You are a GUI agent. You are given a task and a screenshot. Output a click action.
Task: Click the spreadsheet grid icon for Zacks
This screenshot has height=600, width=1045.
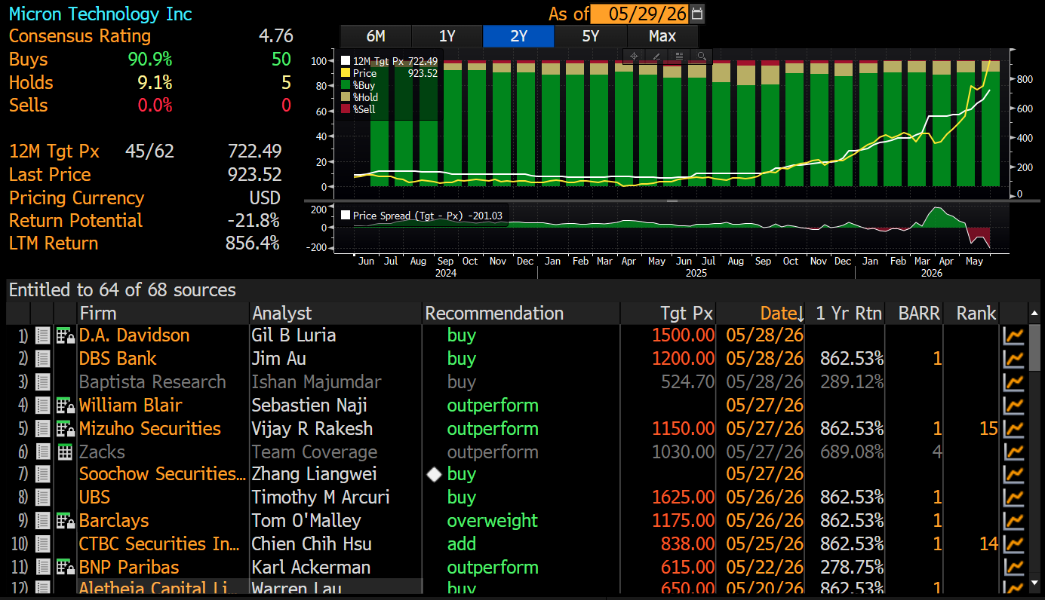click(65, 452)
